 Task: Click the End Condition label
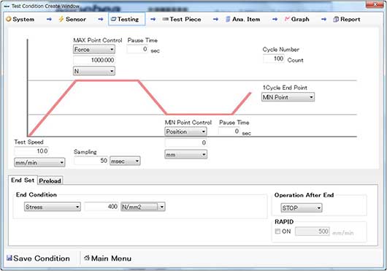coord(37,194)
